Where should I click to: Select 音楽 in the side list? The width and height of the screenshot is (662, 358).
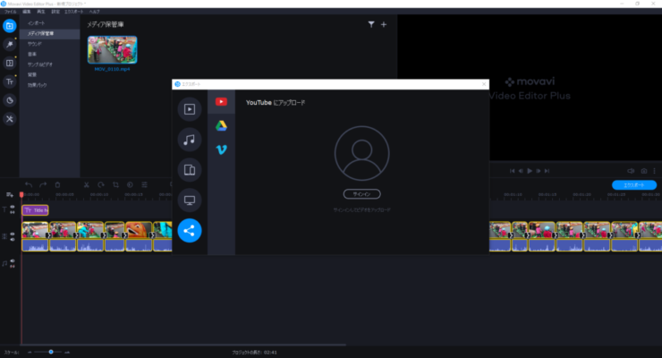(x=50, y=54)
